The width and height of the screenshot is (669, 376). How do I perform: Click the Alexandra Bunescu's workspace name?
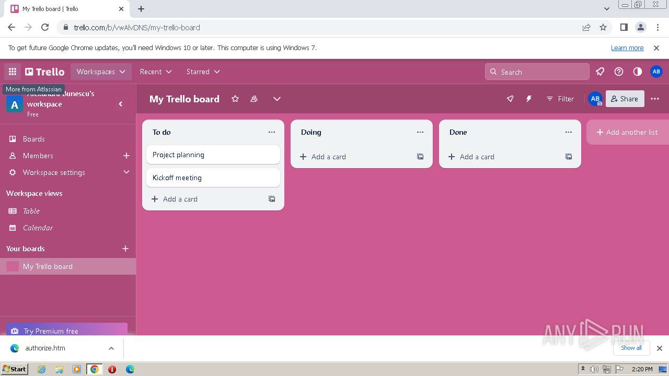[61, 99]
